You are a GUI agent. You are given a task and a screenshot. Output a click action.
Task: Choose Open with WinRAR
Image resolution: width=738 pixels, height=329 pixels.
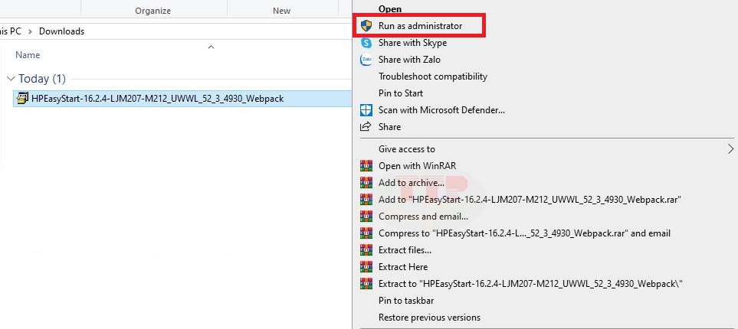pos(417,166)
